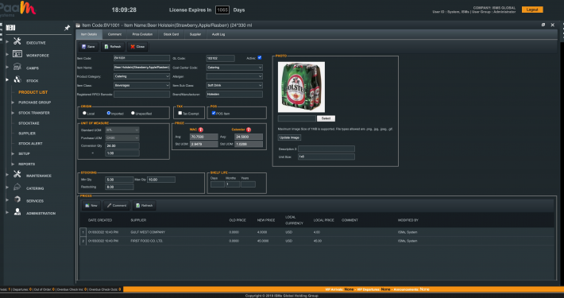
Task: Switch to the Item Details tab
Action: click(x=89, y=34)
